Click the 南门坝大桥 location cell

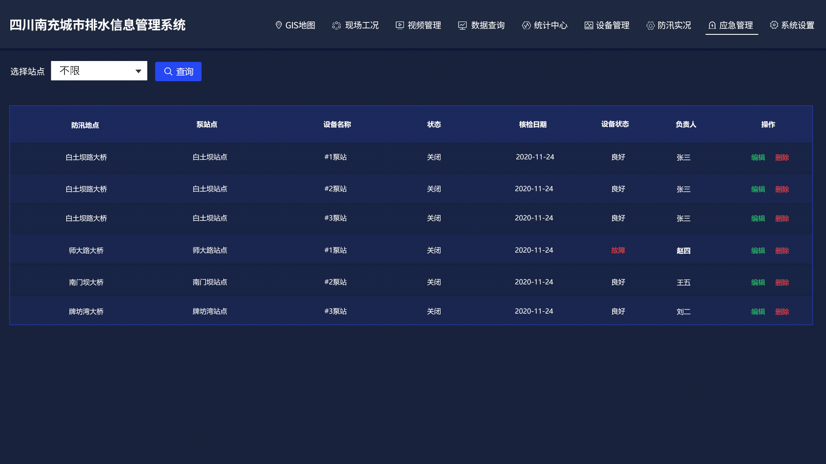86,283
